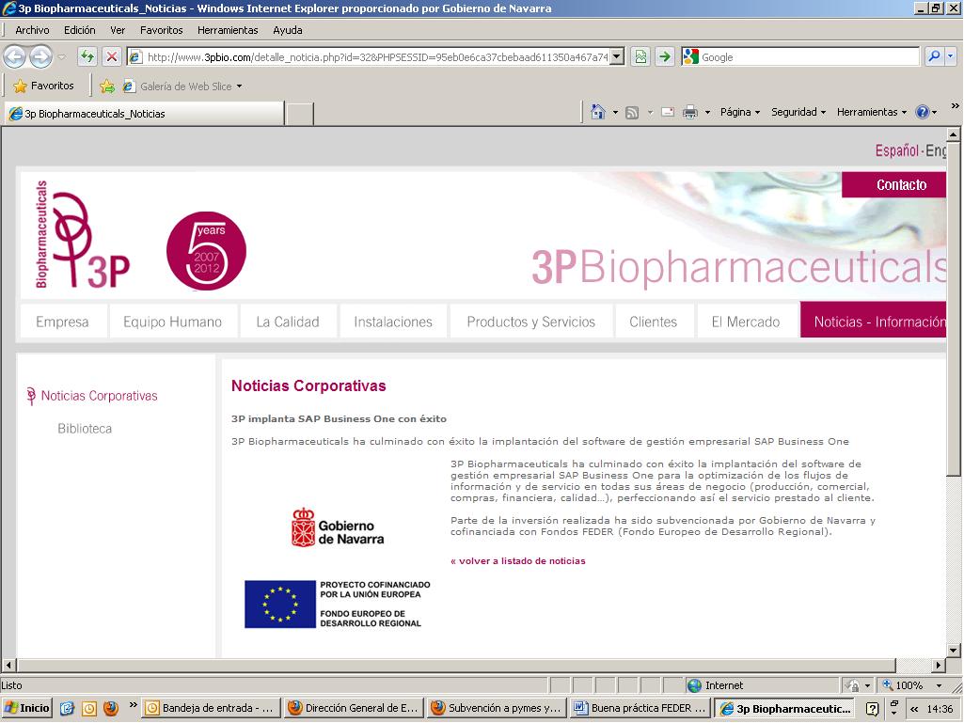Open the Herramientas command bar dropdown
The height and width of the screenshot is (723, 964).
(872, 112)
